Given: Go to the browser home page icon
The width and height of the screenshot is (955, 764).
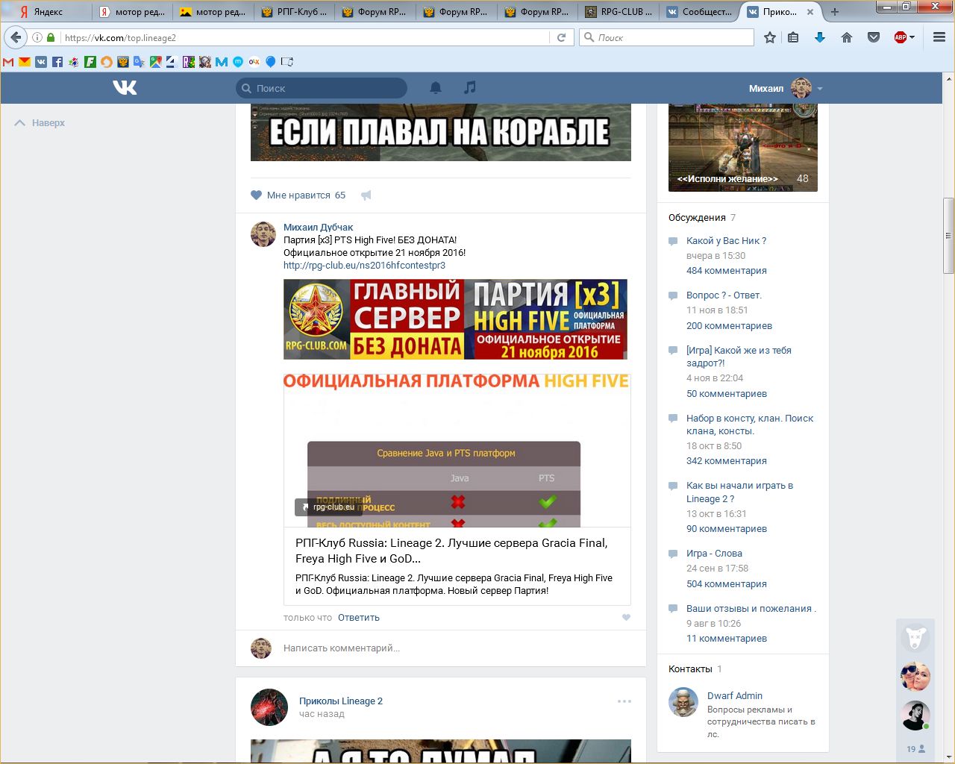Looking at the screenshot, I should click(x=847, y=37).
